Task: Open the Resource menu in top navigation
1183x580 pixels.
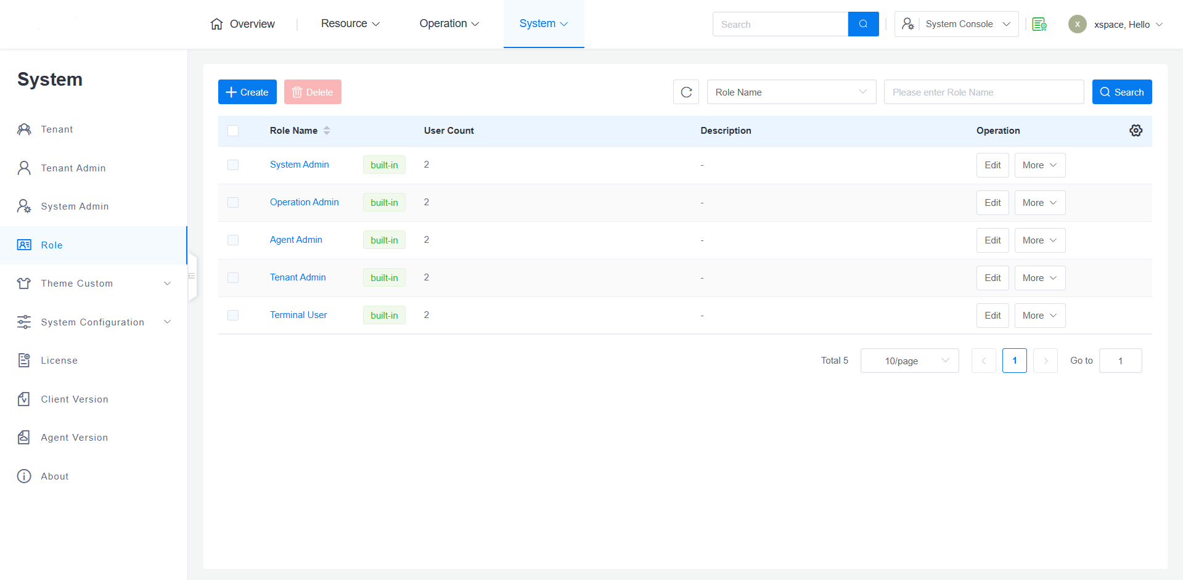Action: coord(350,23)
